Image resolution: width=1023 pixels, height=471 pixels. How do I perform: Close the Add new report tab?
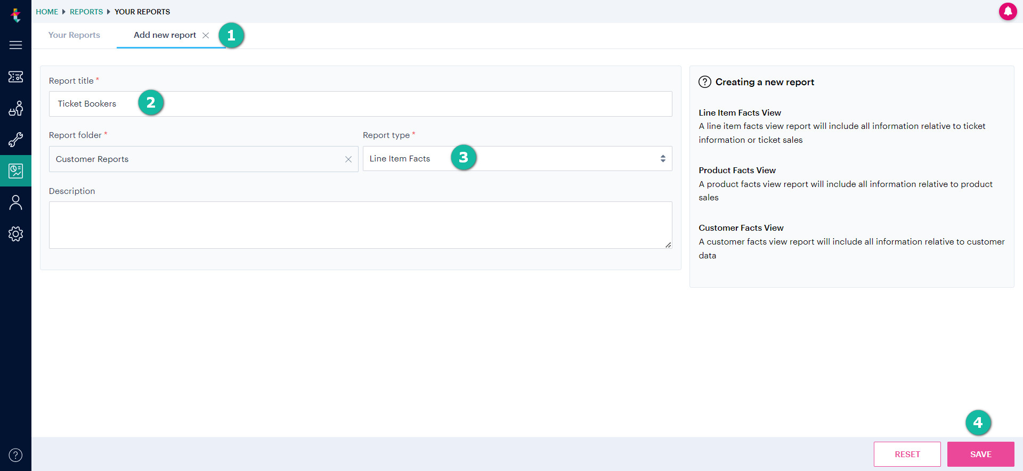pos(206,35)
